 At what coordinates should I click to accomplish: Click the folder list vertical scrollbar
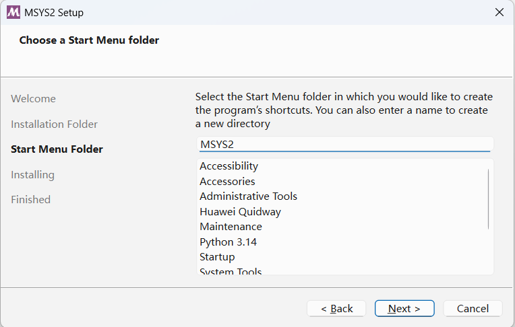tap(489, 199)
